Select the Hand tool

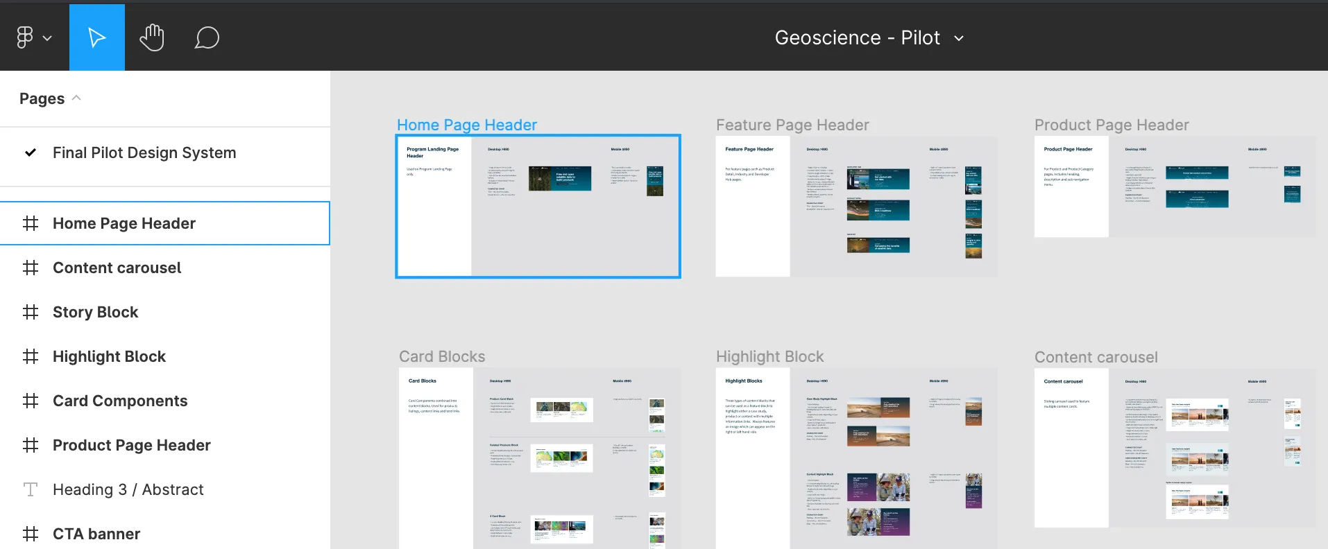coord(152,37)
